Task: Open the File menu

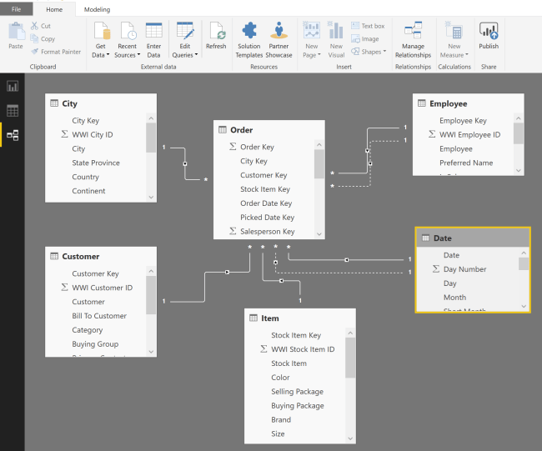Action: pos(16,9)
